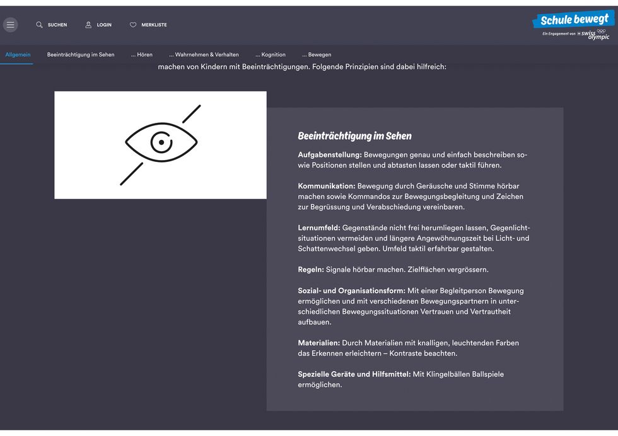Open the Bewegen tab
Image resolution: width=618 pixels, height=436 pixels.
point(317,55)
